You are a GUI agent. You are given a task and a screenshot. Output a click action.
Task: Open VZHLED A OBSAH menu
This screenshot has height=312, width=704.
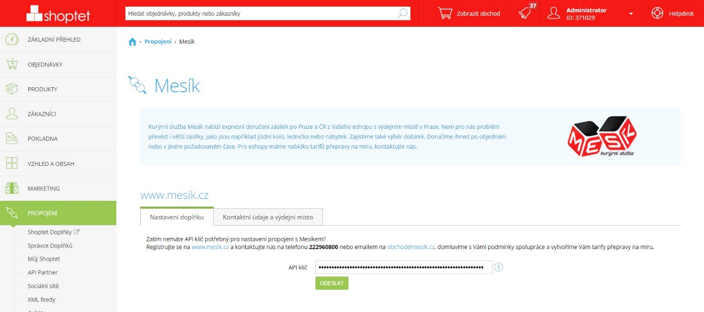click(x=58, y=163)
